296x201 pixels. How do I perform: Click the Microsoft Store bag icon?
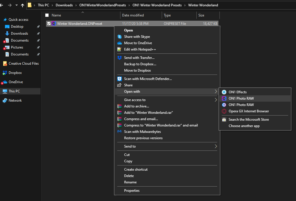(x=224, y=120)
